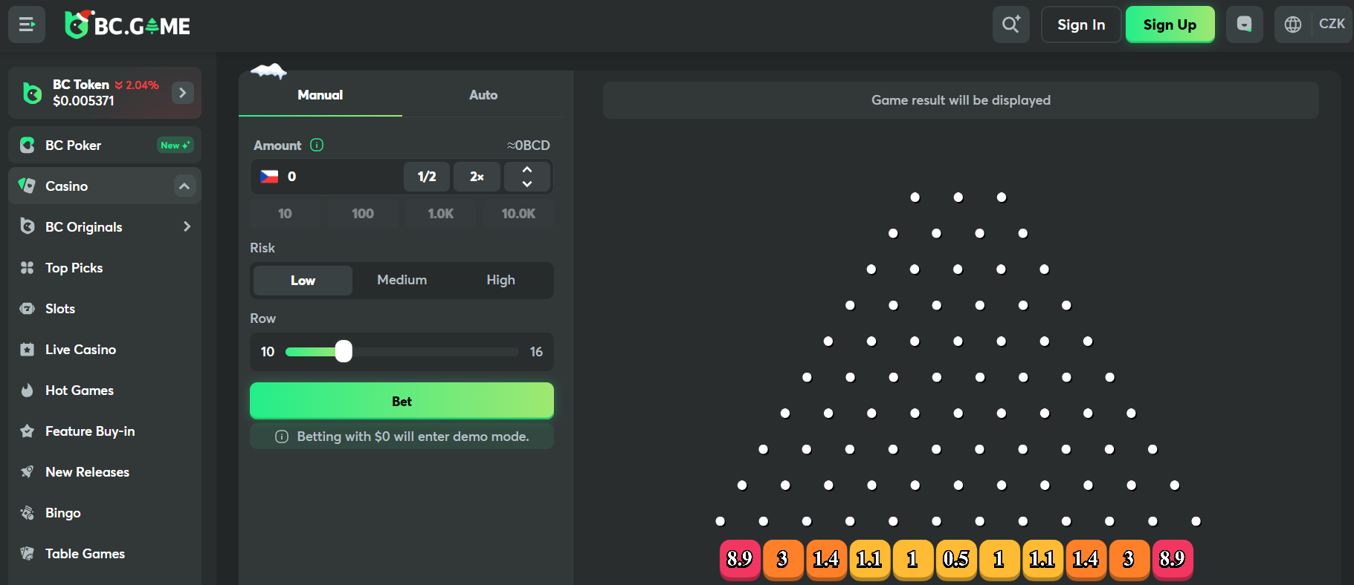Set amount using 10 preset

pyautogui.click(x=285, y=214)
